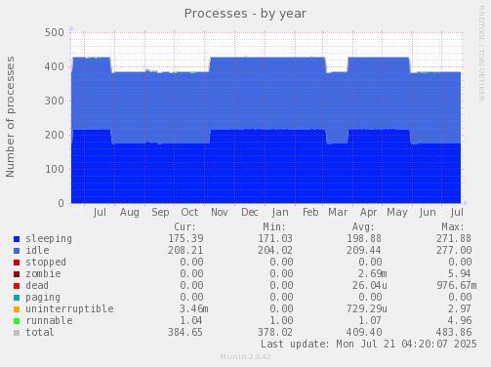Click total average value 409.40
Viewport: 491px width, 367px height.
point(364,332)
